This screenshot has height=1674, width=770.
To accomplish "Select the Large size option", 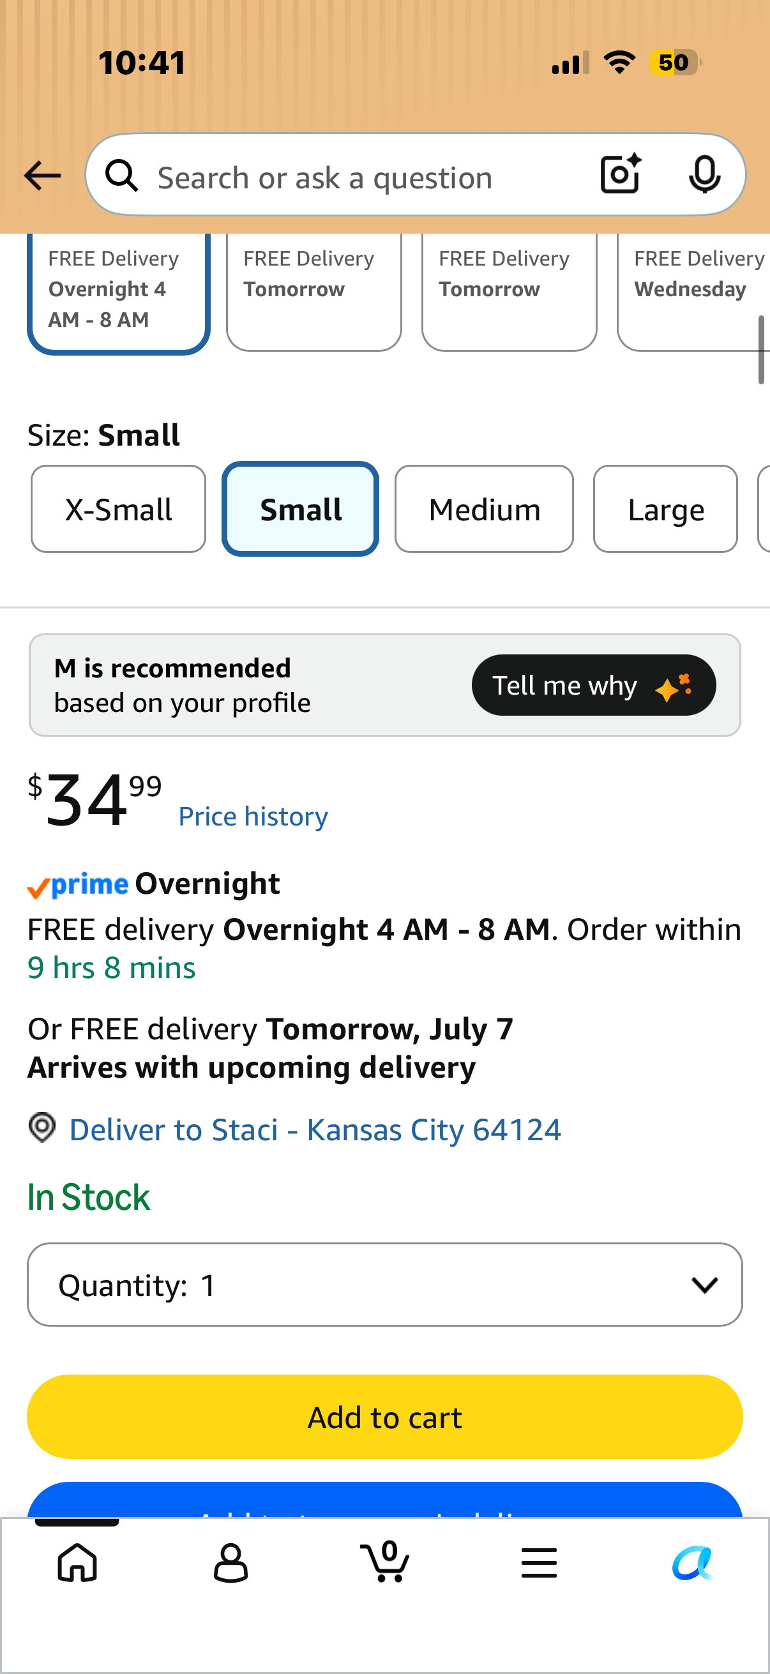I will click(665, 509).
